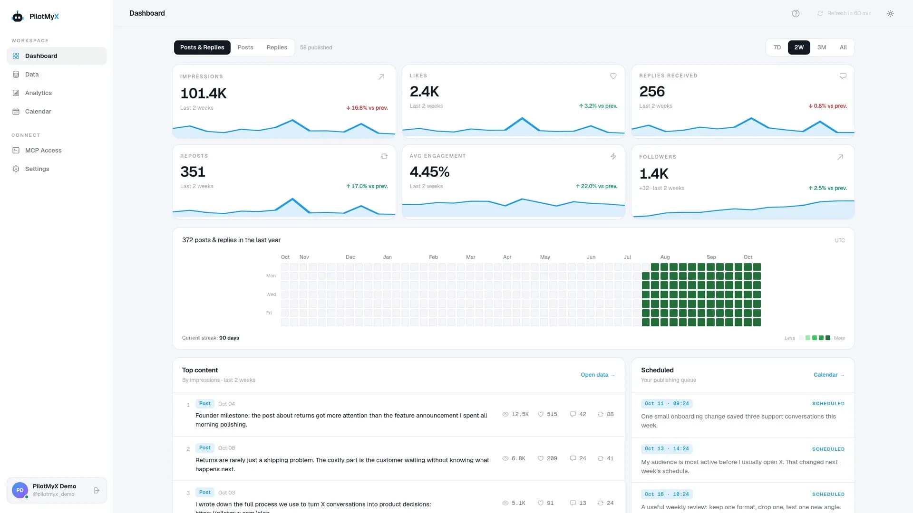Go to Analytics in the sidebar

pyautogui.click(x=57, y=93)
